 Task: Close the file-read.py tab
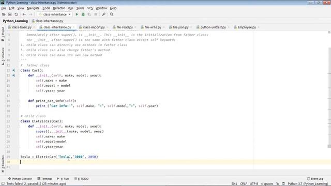click(136, 27)
